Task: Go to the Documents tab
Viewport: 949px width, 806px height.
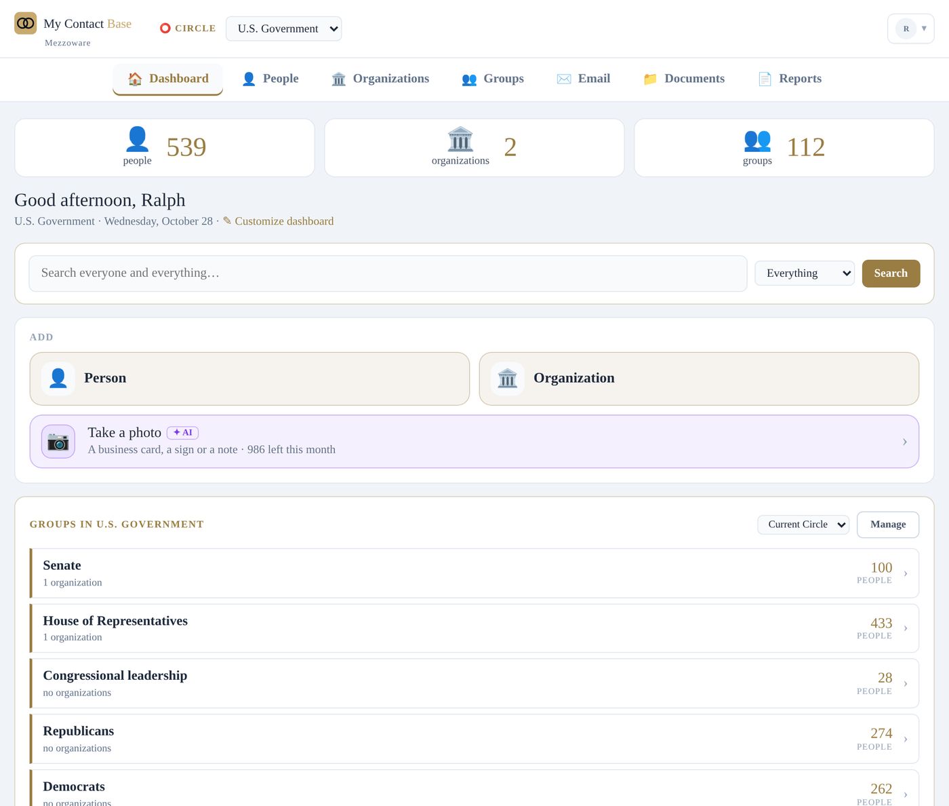Action: [684, 79]
